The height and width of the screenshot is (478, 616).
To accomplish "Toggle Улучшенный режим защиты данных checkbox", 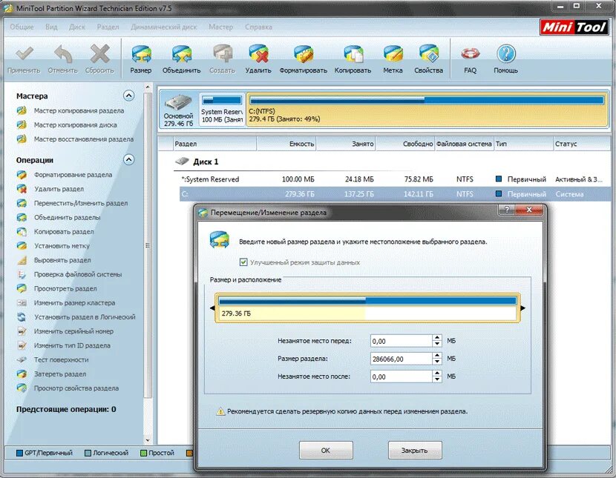I will click(x=243, y=262).
